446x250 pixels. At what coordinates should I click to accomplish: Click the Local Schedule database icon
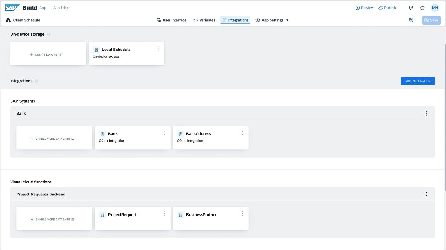pos(96,50)
